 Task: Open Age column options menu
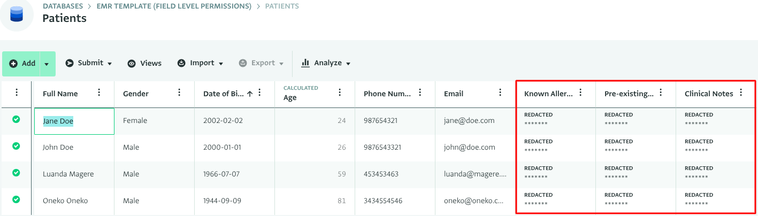click(340, 93)
